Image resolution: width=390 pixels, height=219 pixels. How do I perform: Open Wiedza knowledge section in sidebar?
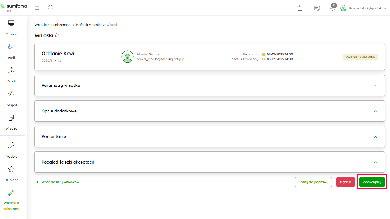[x=12, y=122]
